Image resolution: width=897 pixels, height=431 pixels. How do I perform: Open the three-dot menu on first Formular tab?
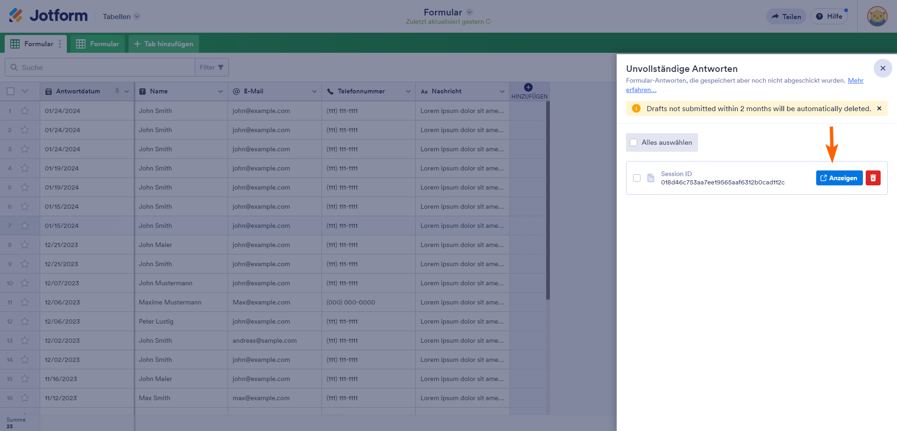(x=60, y=44)
